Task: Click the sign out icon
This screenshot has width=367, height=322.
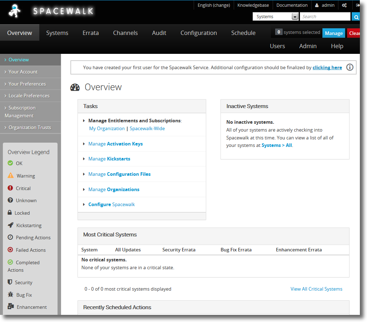Action: point(358,5)
